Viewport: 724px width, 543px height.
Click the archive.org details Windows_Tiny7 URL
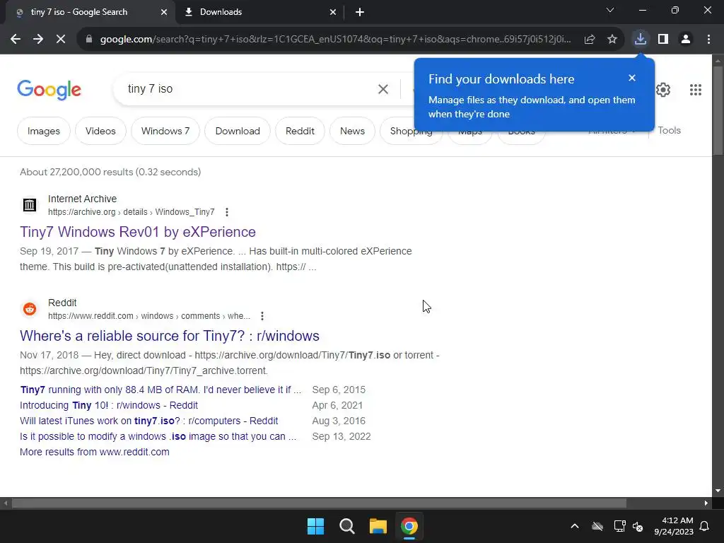(x=131, y=212)
